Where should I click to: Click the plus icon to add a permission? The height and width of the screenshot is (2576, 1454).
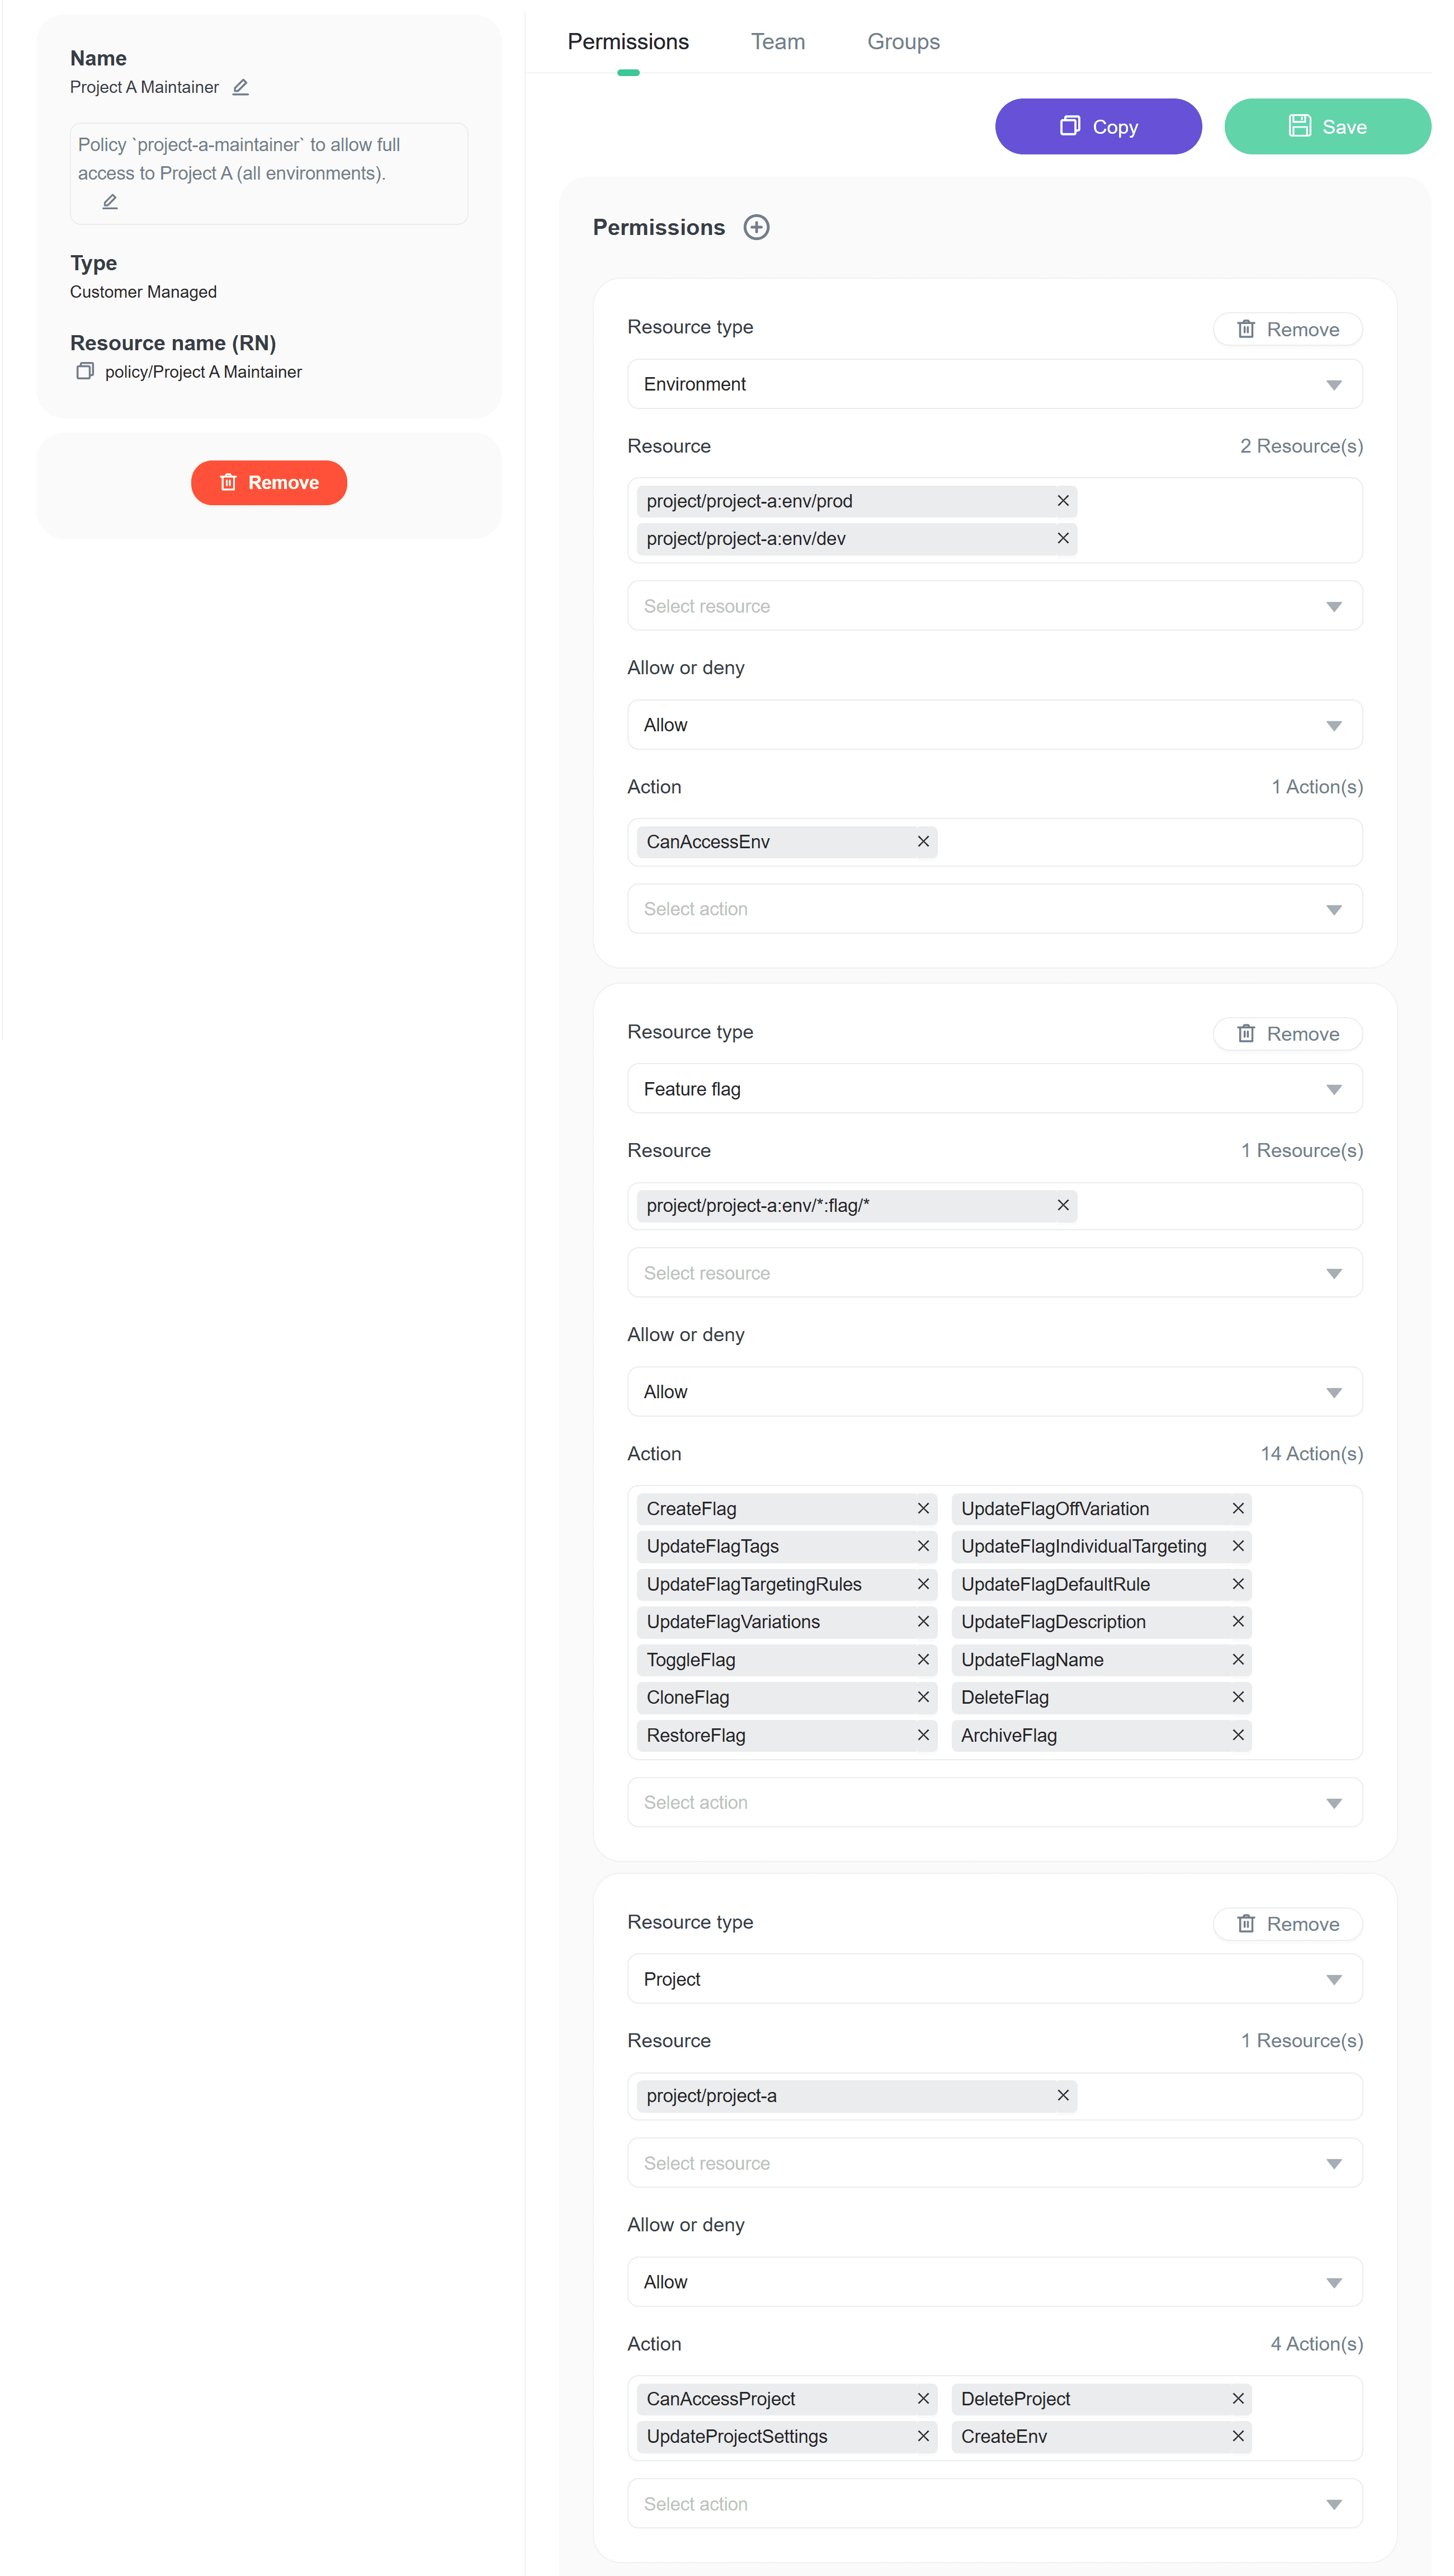click(757, 228)
